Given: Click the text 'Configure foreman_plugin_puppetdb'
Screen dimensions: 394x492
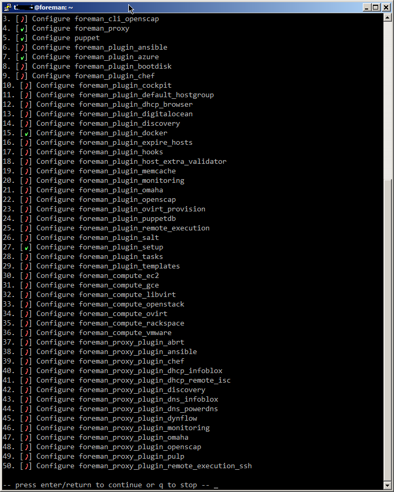Looking at the screenshot, I should click(106, 218).
